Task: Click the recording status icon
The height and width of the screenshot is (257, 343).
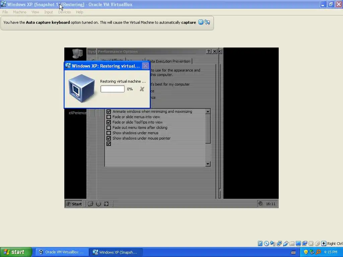Action: pos(304,244)
